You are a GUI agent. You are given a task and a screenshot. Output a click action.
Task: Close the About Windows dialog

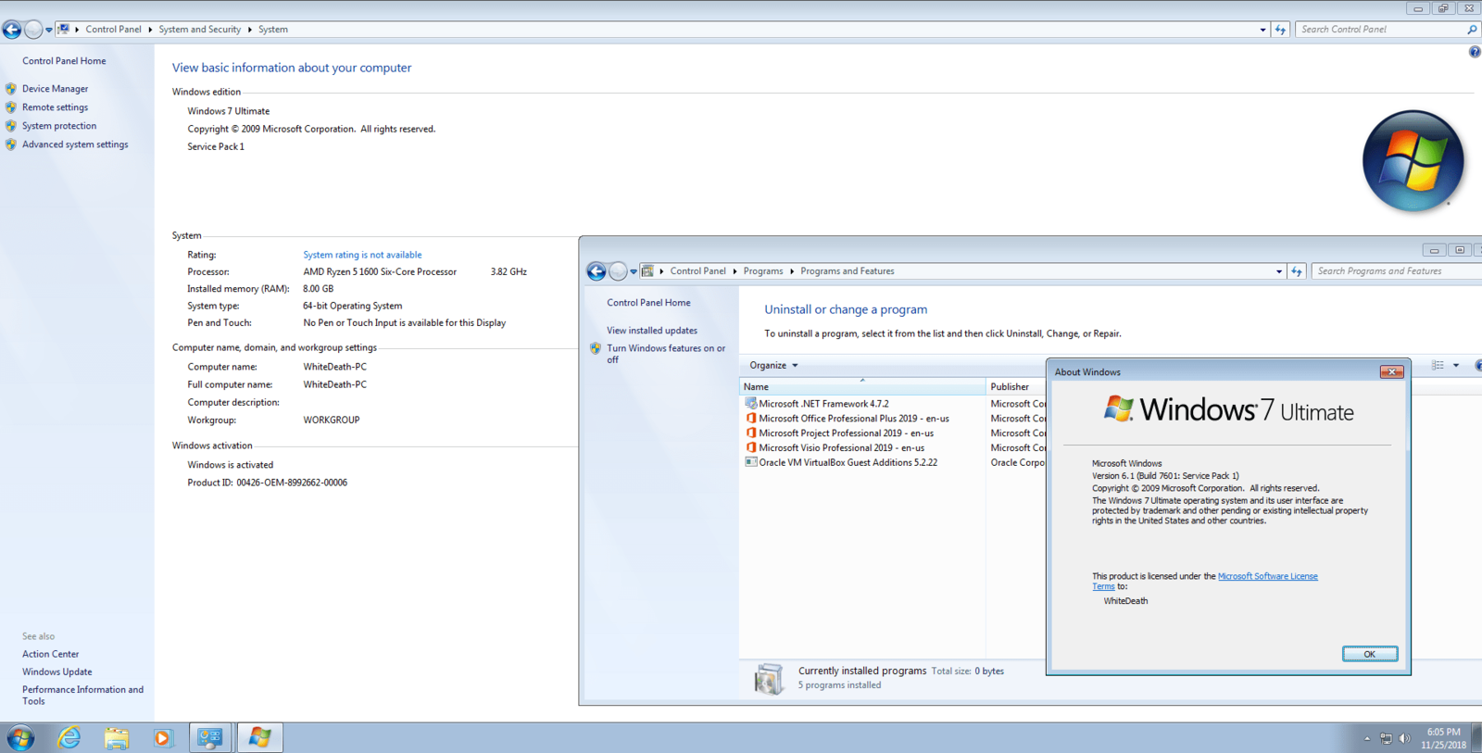click(1391, 372)
